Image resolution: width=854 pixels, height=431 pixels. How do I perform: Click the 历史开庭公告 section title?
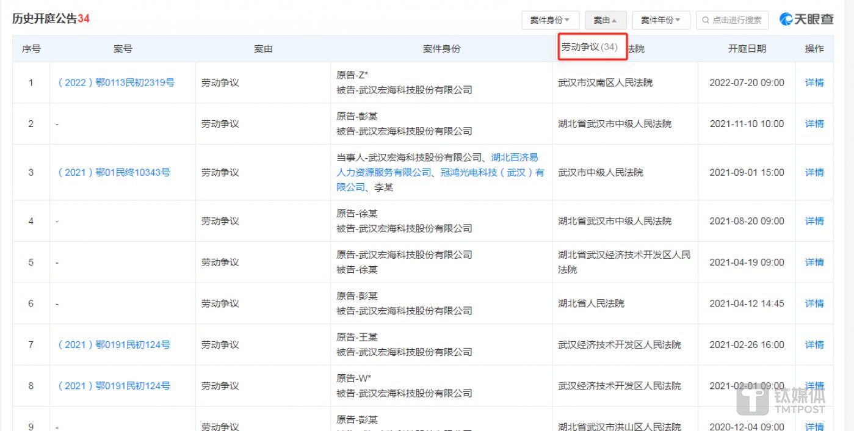click(x=45, y=19)
